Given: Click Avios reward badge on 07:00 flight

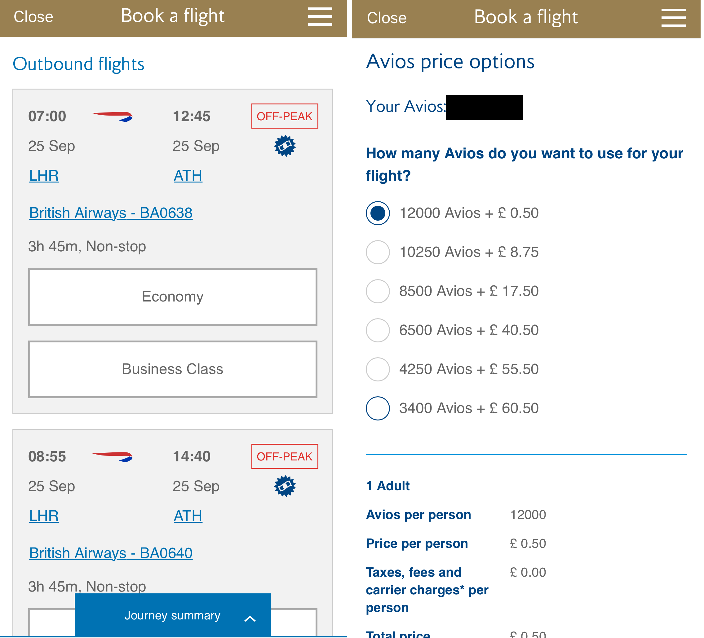Looking at the screenshot, I should pyautogui.click(x=285, y=146).
